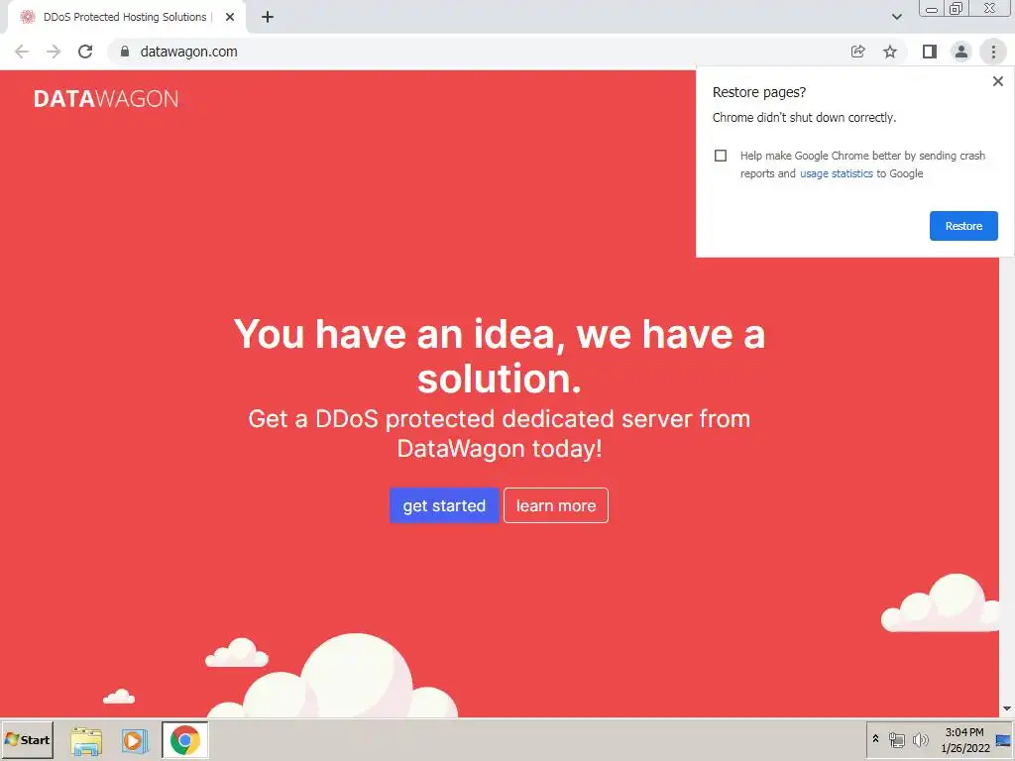
Task: Click the Chrome taskbar icon
Action: coord(185,739)
